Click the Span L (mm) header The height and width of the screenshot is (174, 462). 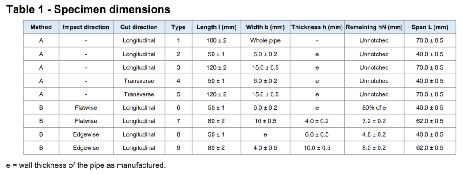430,27
